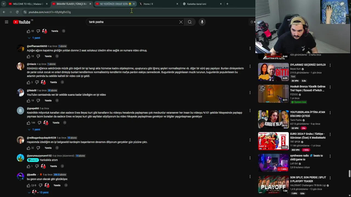Open the browser tab search dropdown
Viewport: 351px width, 197px height.
[x=4, y=4]
